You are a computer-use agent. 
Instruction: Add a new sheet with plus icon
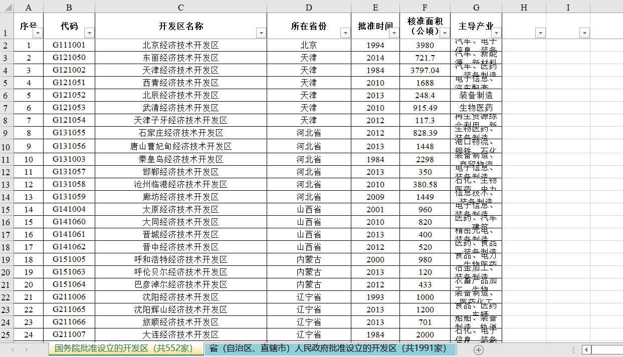tap(479, 349)
